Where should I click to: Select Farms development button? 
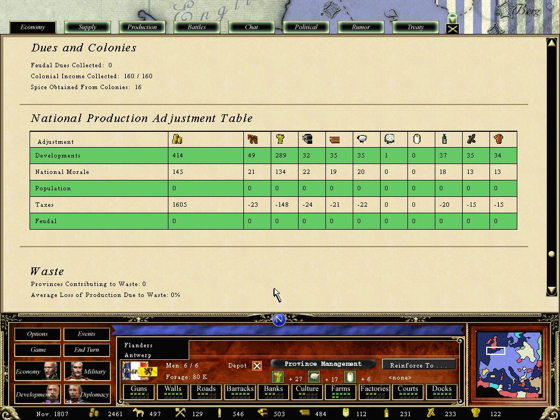pos(341,392)
